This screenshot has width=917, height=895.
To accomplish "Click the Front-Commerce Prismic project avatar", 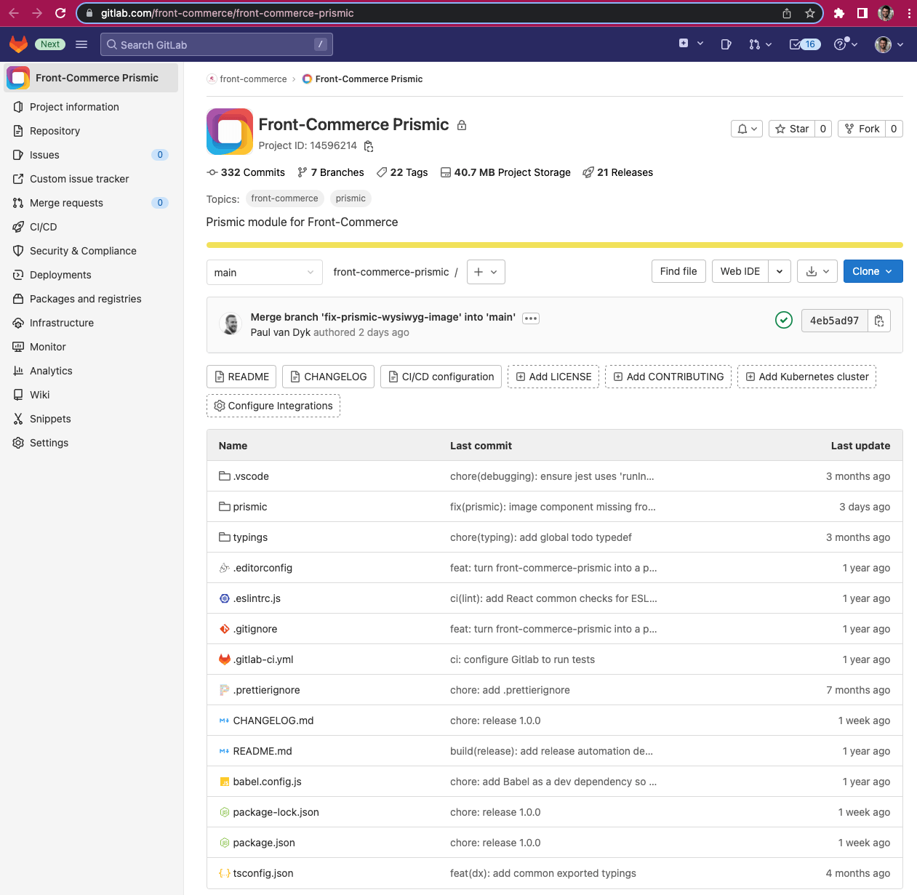I will click(x=230, y=132).
